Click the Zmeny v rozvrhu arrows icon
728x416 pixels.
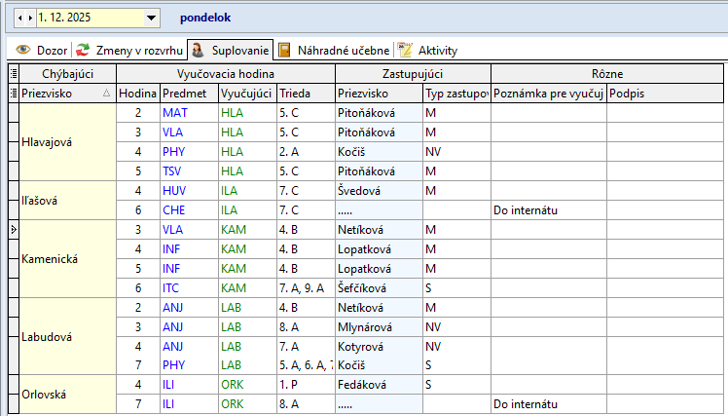click(x=84, y=50)
